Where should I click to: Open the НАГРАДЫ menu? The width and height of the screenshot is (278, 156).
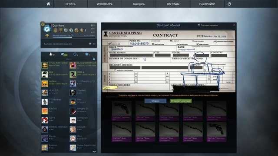click(x=173, y=4)
